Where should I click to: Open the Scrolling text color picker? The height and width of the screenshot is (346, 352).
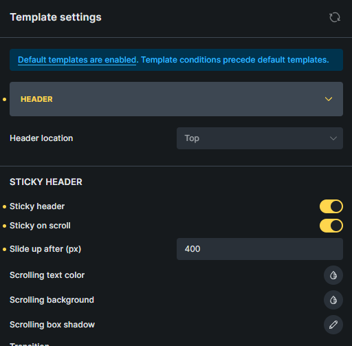pyautogui.click(x=333, y=275)
